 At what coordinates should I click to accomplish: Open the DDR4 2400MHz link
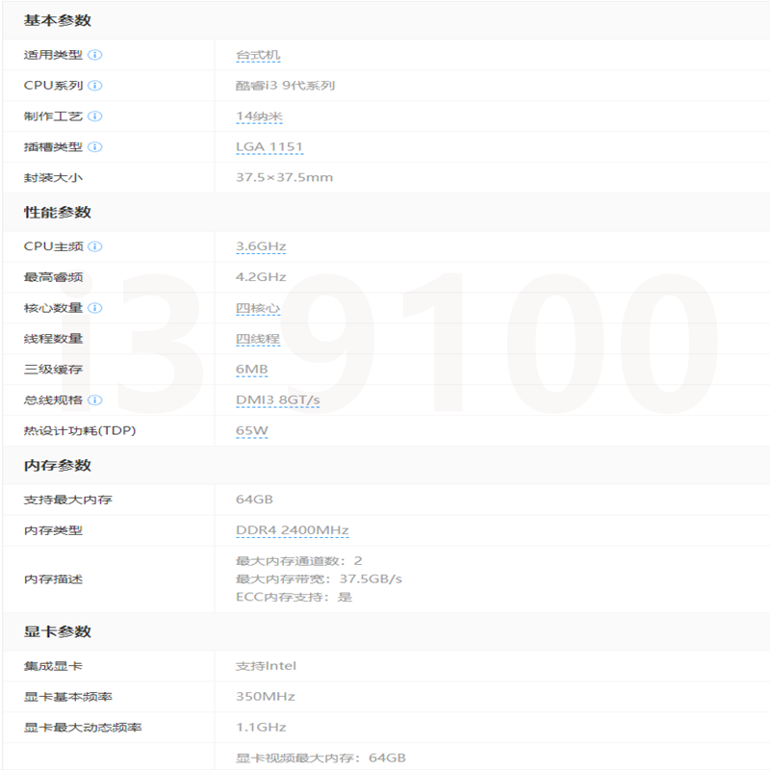tap(293, 530)
